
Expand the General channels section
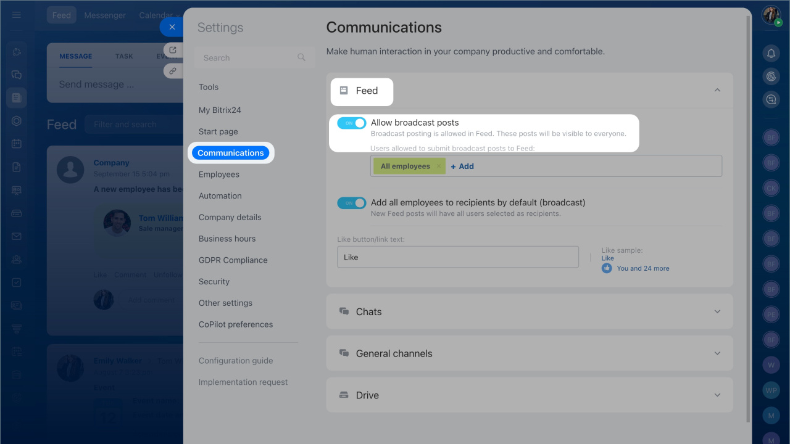[717, 353]
